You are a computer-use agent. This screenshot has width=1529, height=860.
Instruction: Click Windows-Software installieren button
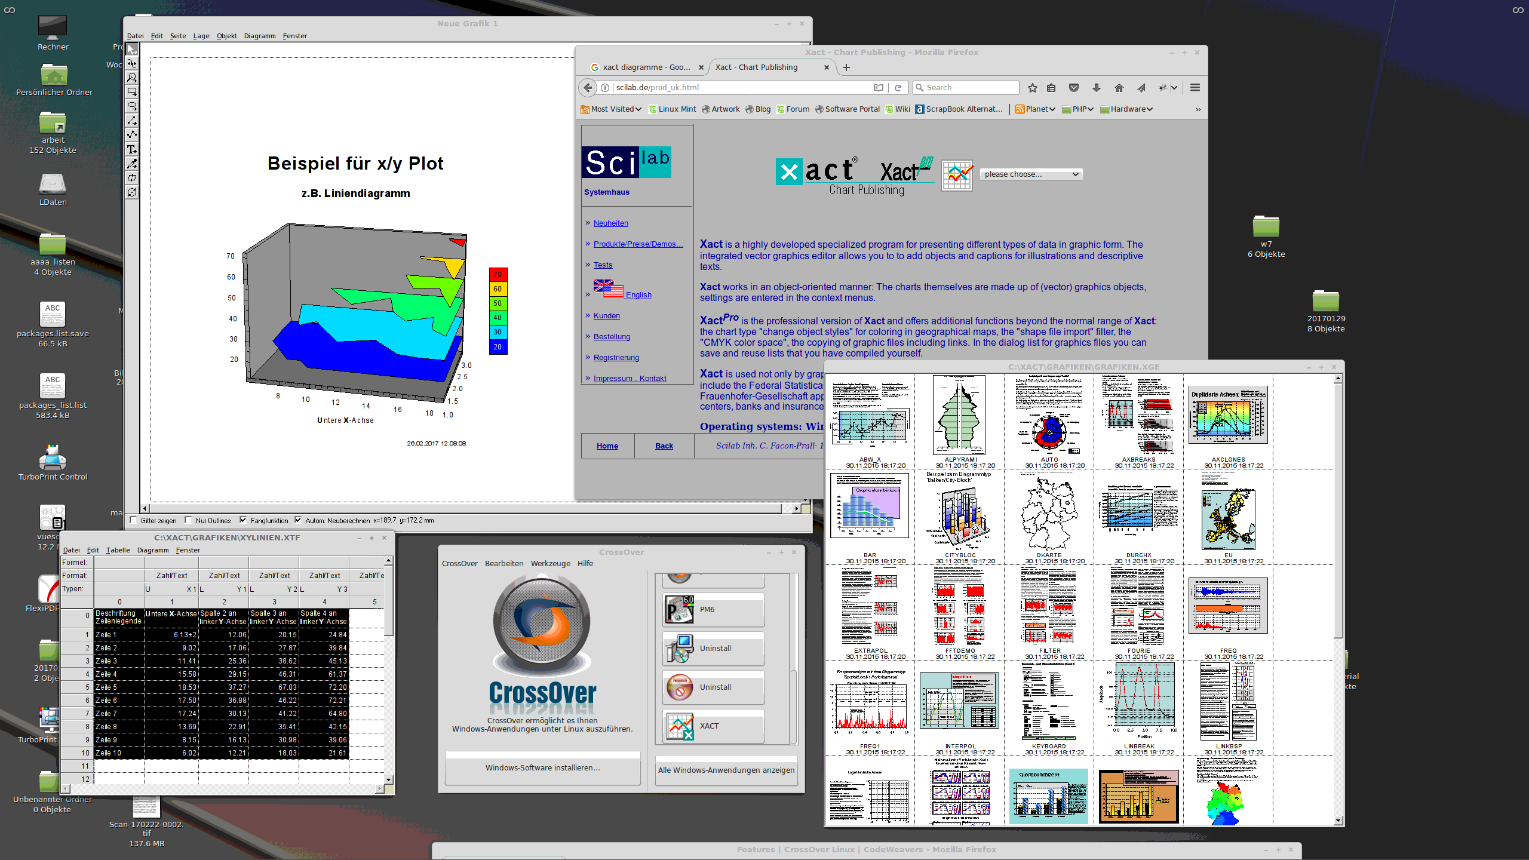tap(542, 768)
